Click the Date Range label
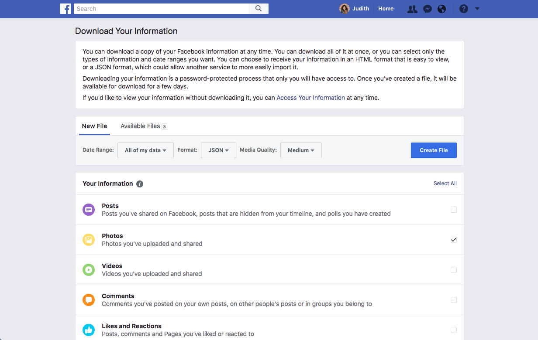The width and height of the screenshot is (538, 340). click(98, 150)
